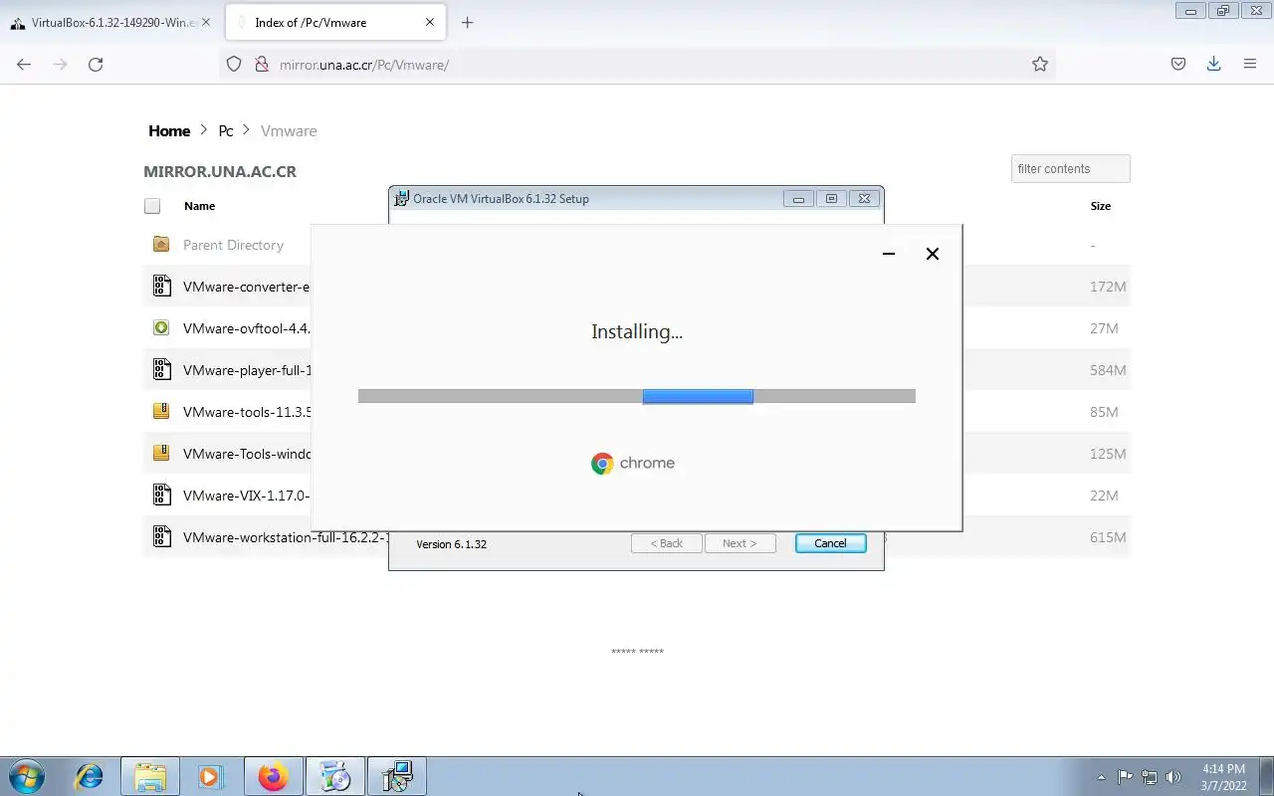Click the VMware-Tools-windows archive icon
Image resolution: width=1274 pixels, height=796 pixels.
pos(161,453)
